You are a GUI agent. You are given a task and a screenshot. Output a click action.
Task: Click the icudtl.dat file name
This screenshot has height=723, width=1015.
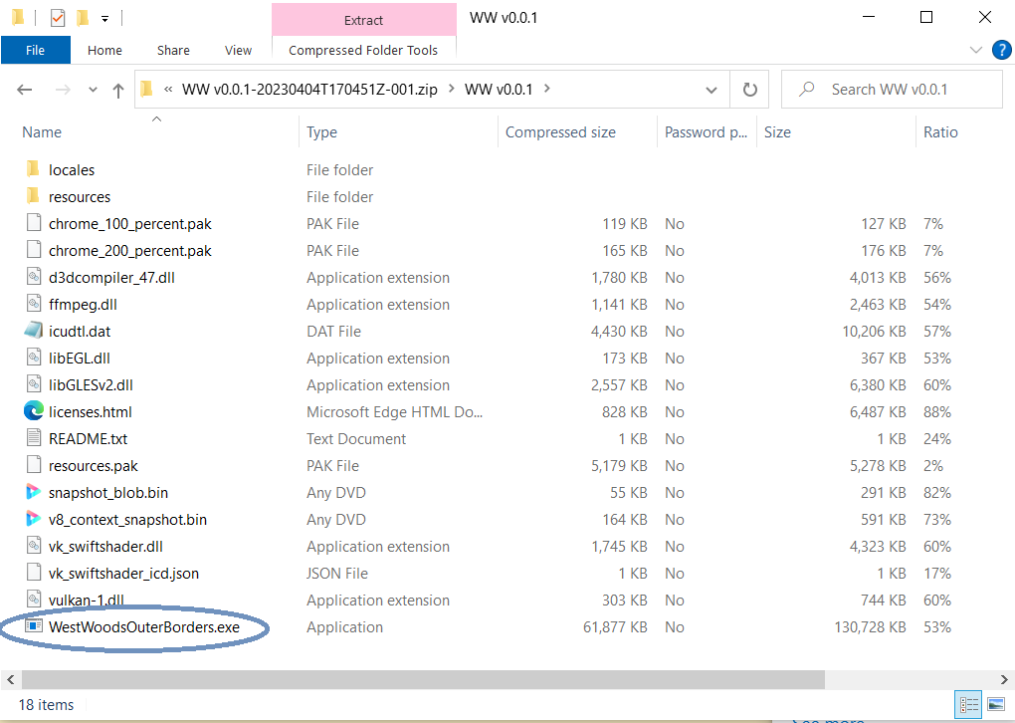pyautogui.click(x=80, y=331)
